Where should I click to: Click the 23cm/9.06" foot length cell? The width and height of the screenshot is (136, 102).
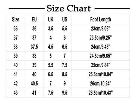(x=101, y=28)
